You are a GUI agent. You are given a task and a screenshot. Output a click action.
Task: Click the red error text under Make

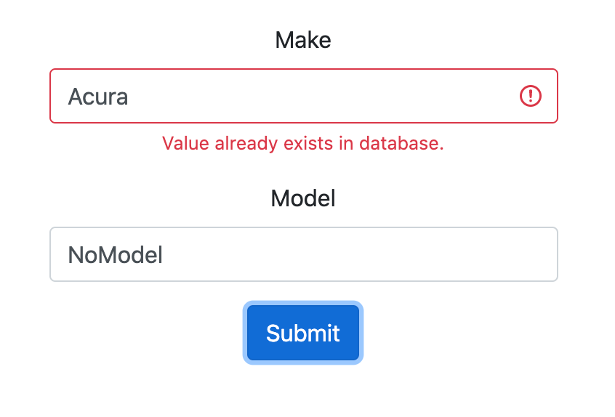[x=303, y=143]
